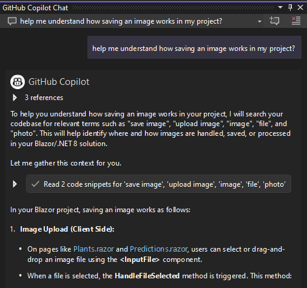
Task: Open the thread history dropdown
Action: (260, 21)
